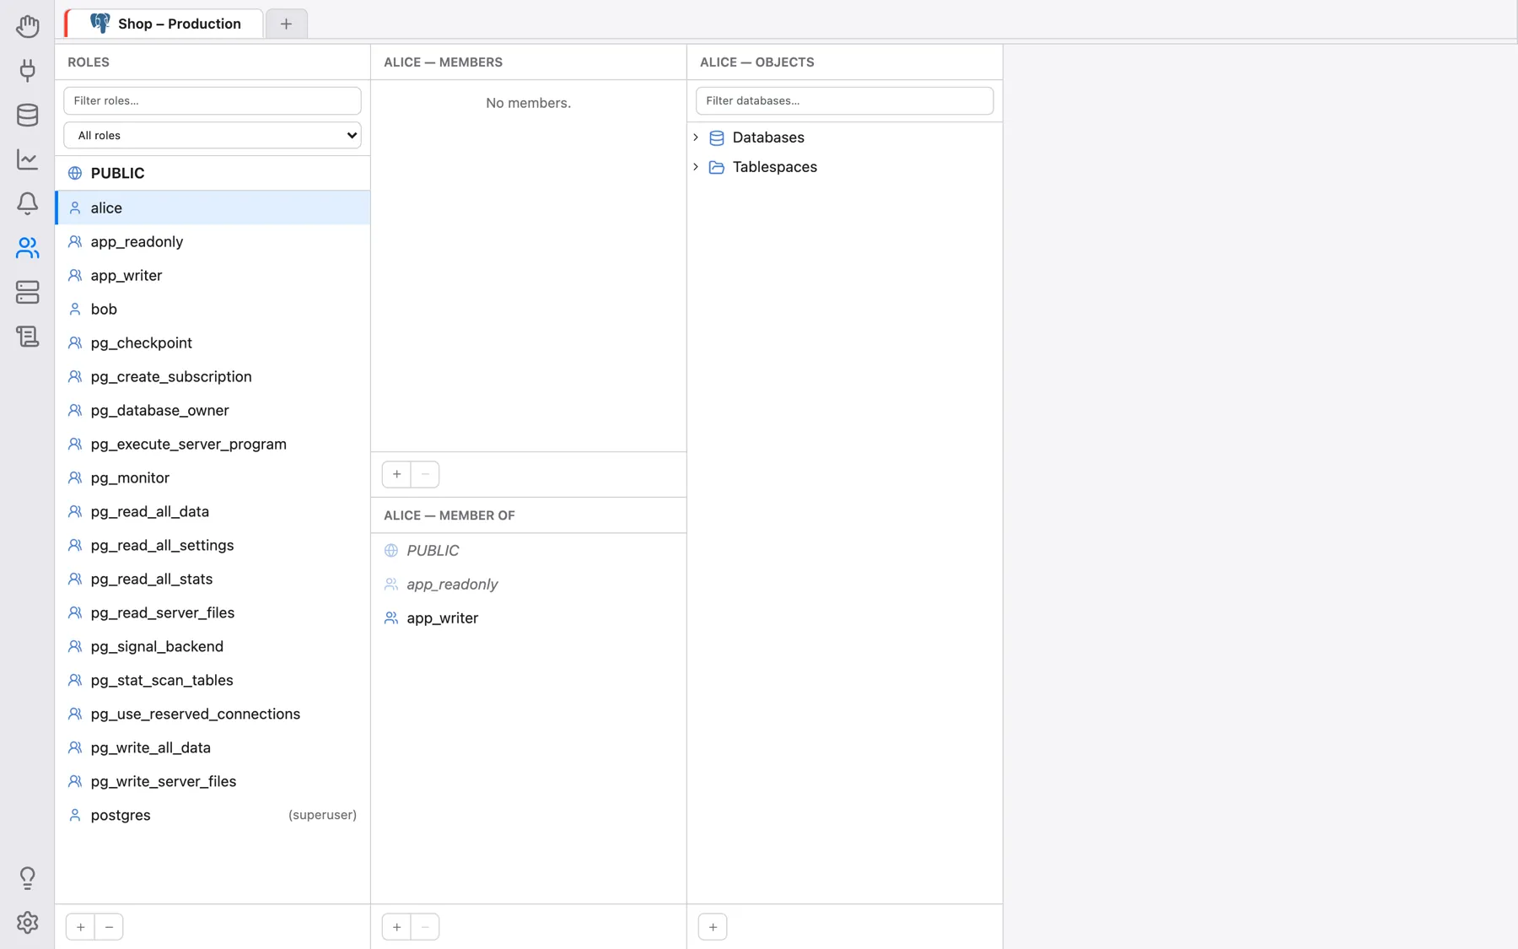The height and width of the screenshot is (949, 1518).
Task: Select the pg_checkpoint role
Action: point(213,342)
